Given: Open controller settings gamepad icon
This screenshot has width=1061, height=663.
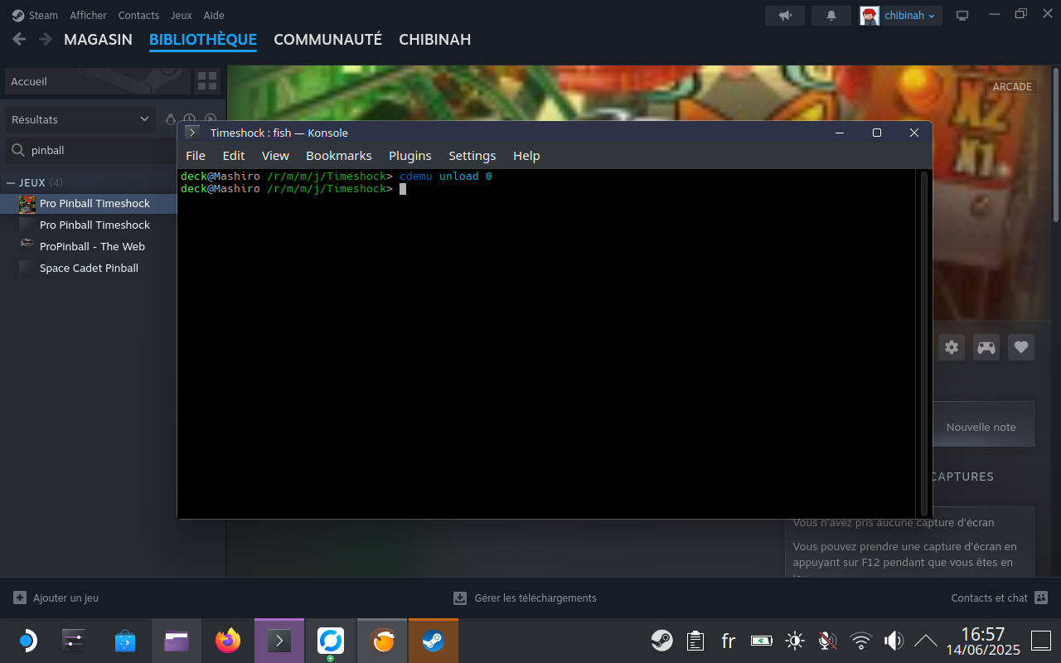Looking at the screenshot, I should (x=986, y=347).
